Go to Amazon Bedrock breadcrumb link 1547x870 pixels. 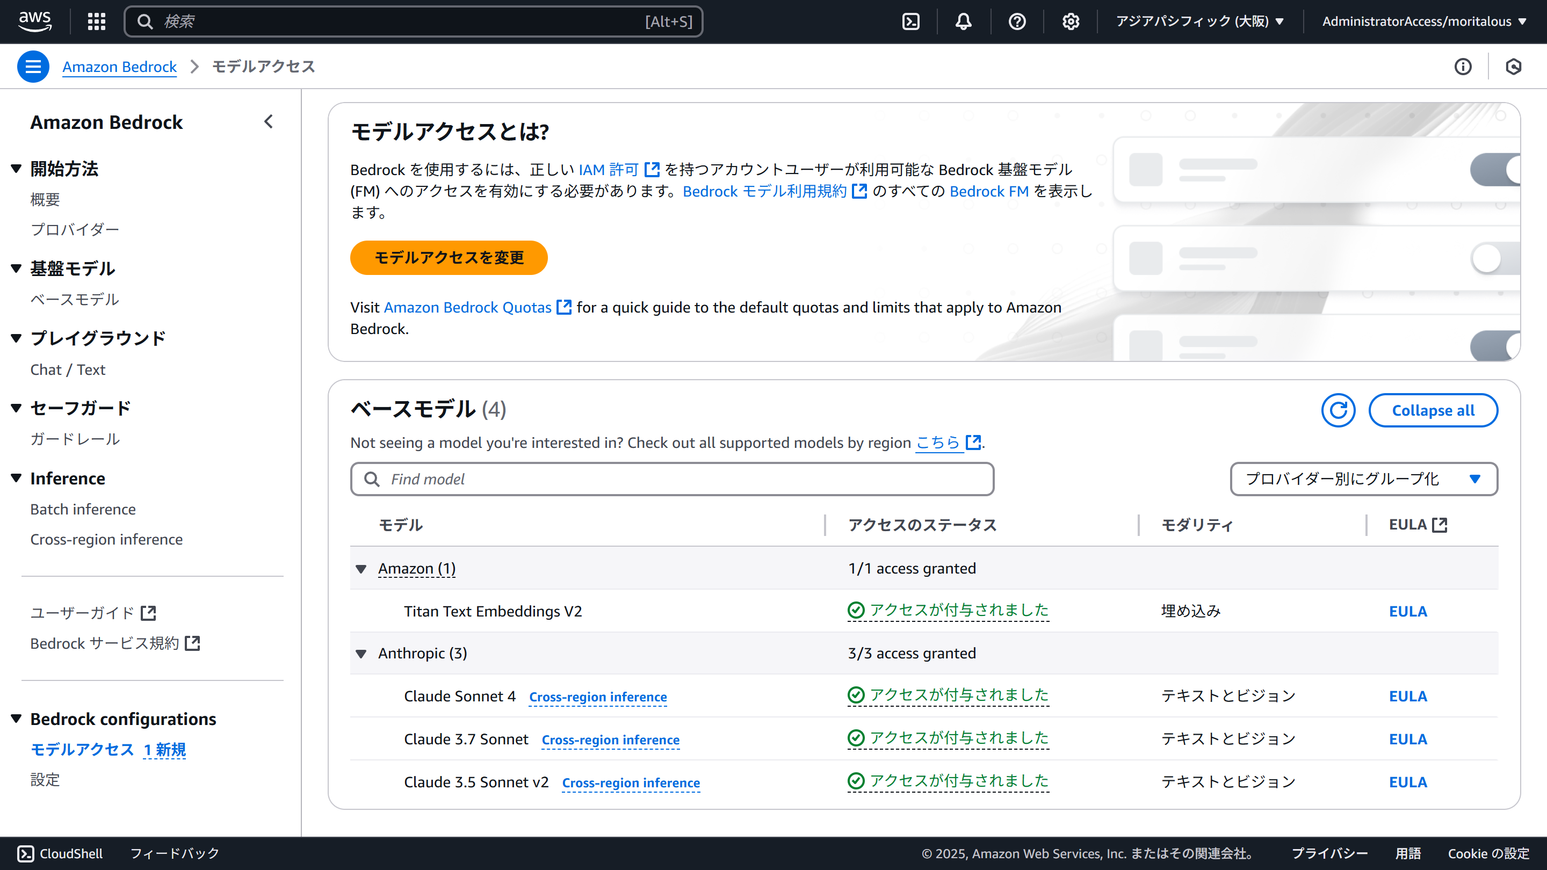coord(119,67)
